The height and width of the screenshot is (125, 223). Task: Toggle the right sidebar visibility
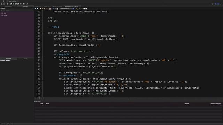coord(221,3)
